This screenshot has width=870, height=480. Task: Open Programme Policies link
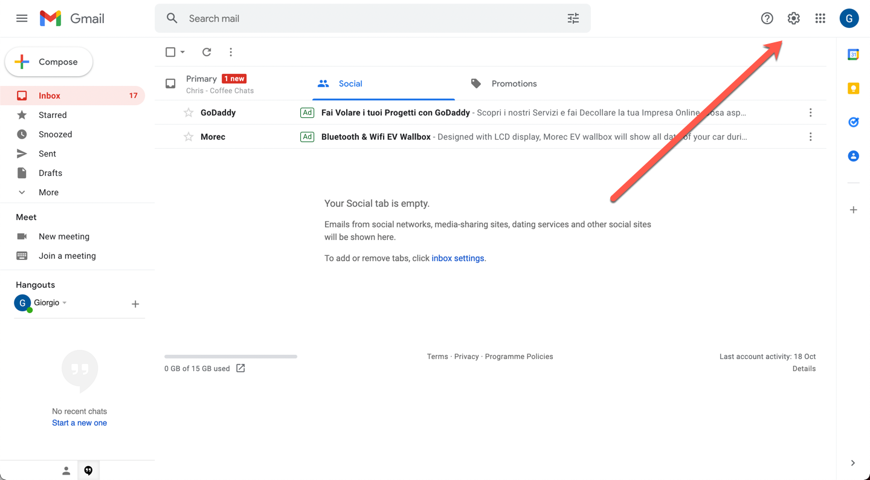[x=519, y=357]
